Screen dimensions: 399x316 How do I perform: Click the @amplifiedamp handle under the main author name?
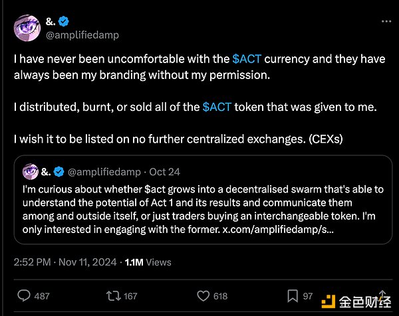[x=83, y=35]
